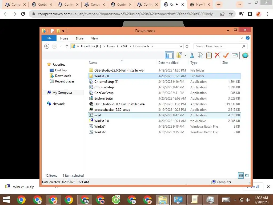Select CocCocSetup application
The height and width of the screenshot is (205, 273).
tap(164, 93)
